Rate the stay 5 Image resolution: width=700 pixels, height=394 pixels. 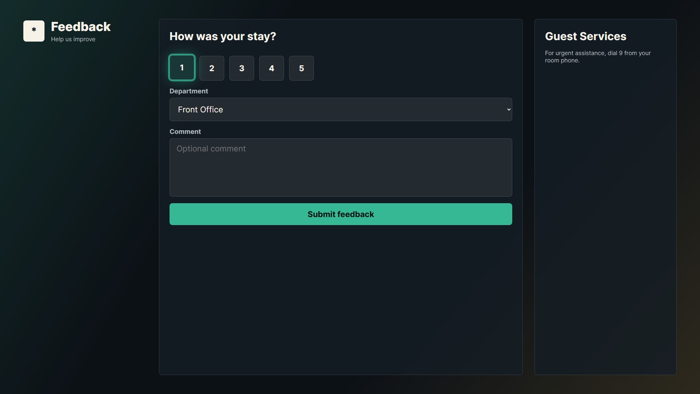tap(302, 68)
